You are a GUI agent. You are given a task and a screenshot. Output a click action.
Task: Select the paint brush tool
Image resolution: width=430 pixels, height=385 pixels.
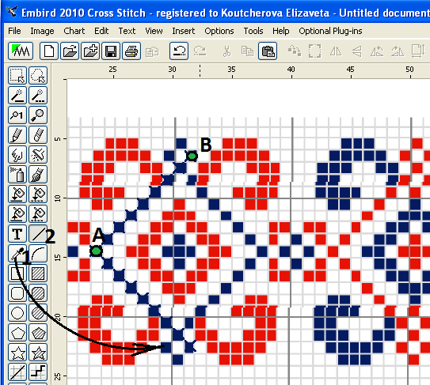click(x=38, y=174)
